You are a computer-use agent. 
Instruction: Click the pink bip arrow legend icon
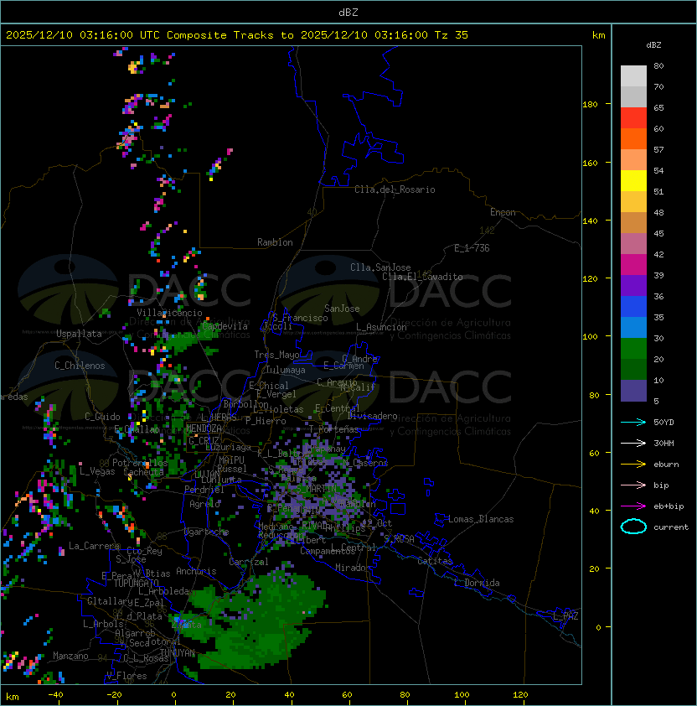pos(633,485)
